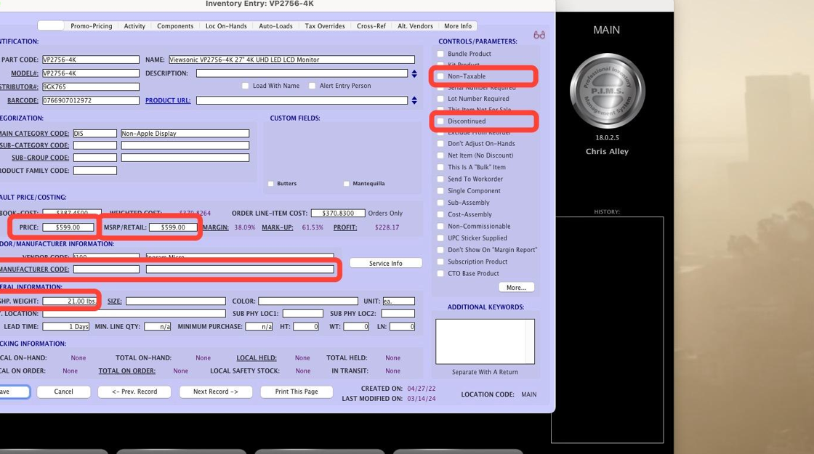Image resolution: width=814 pixels, height=454 pixels.
Task: Click the TOTAL ON ORDER link
Action: [126, 371]
